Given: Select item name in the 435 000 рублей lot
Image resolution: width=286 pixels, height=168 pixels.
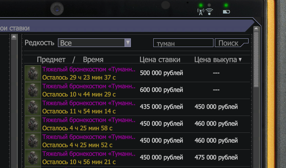Looking at the screenshot, I should (x=89, y=103).
